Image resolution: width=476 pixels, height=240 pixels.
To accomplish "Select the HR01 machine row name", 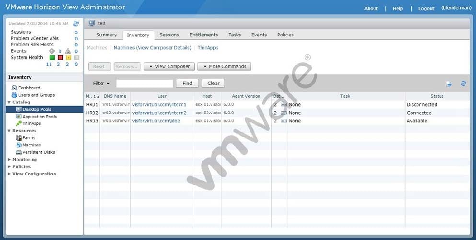I will coord(92,105).
